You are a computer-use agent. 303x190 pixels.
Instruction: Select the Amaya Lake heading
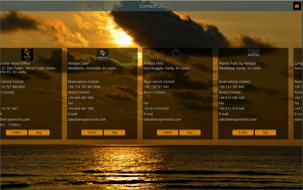point(78,63)
